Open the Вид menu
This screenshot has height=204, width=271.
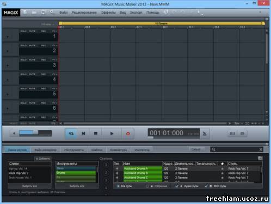122,13
